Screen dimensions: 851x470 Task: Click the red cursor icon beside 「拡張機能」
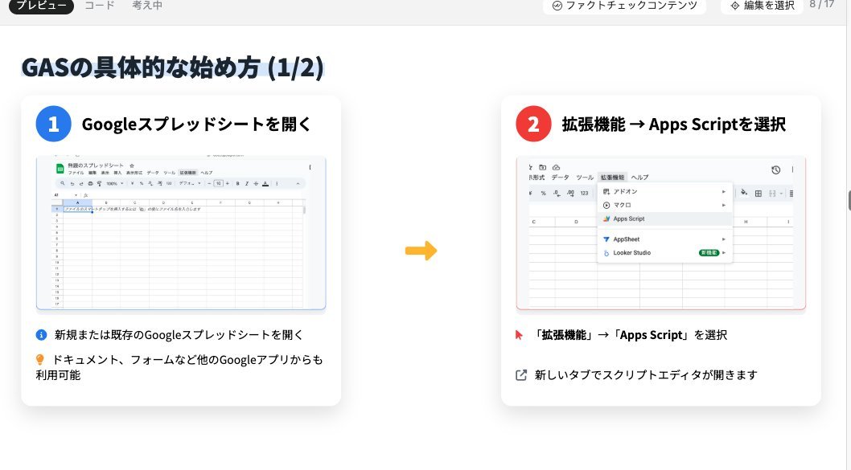[520, 335]
